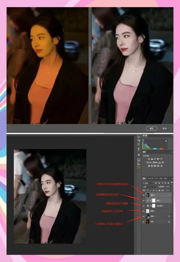180x262 pixels.
Task: Open the highlighted tools icon in panel strip
Action: click(139, 167)
